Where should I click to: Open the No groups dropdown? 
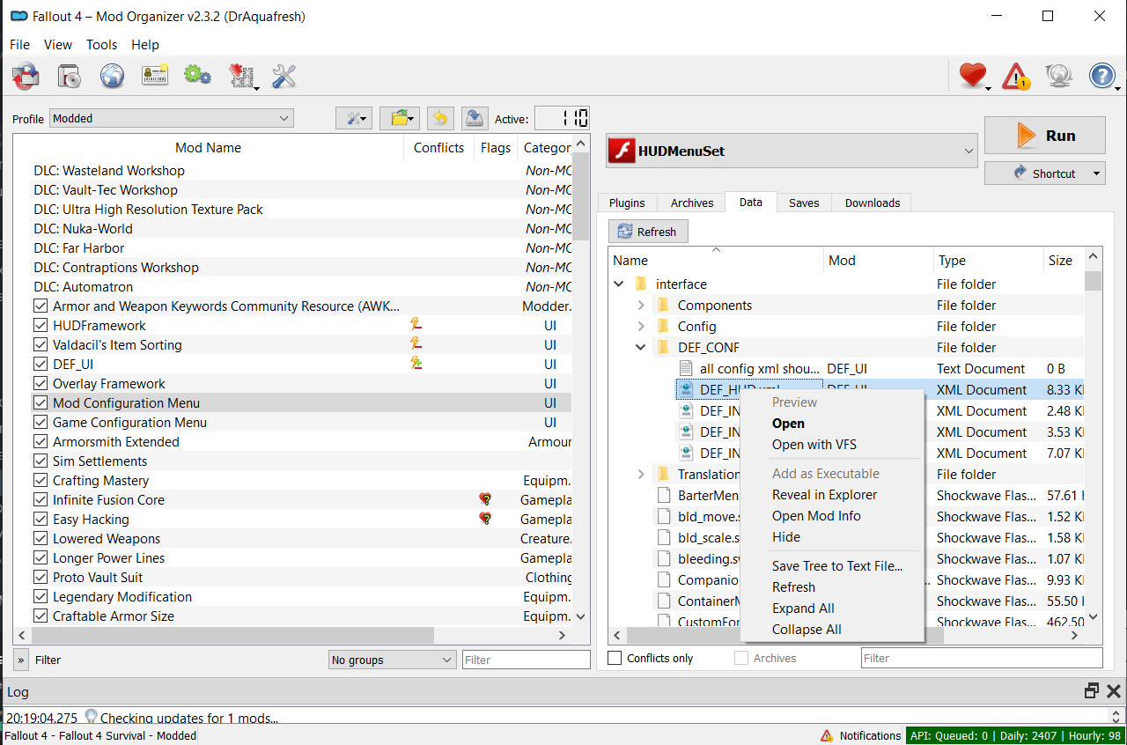[x=392, y=660]
